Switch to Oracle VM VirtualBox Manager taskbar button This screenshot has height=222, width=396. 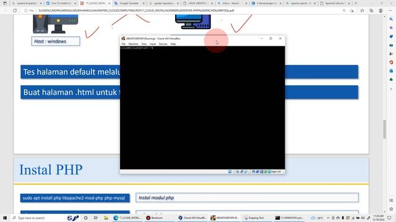pyautogui.click(x=192, y=218)
